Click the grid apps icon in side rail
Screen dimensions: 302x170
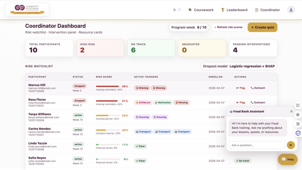tap(298, 124)
